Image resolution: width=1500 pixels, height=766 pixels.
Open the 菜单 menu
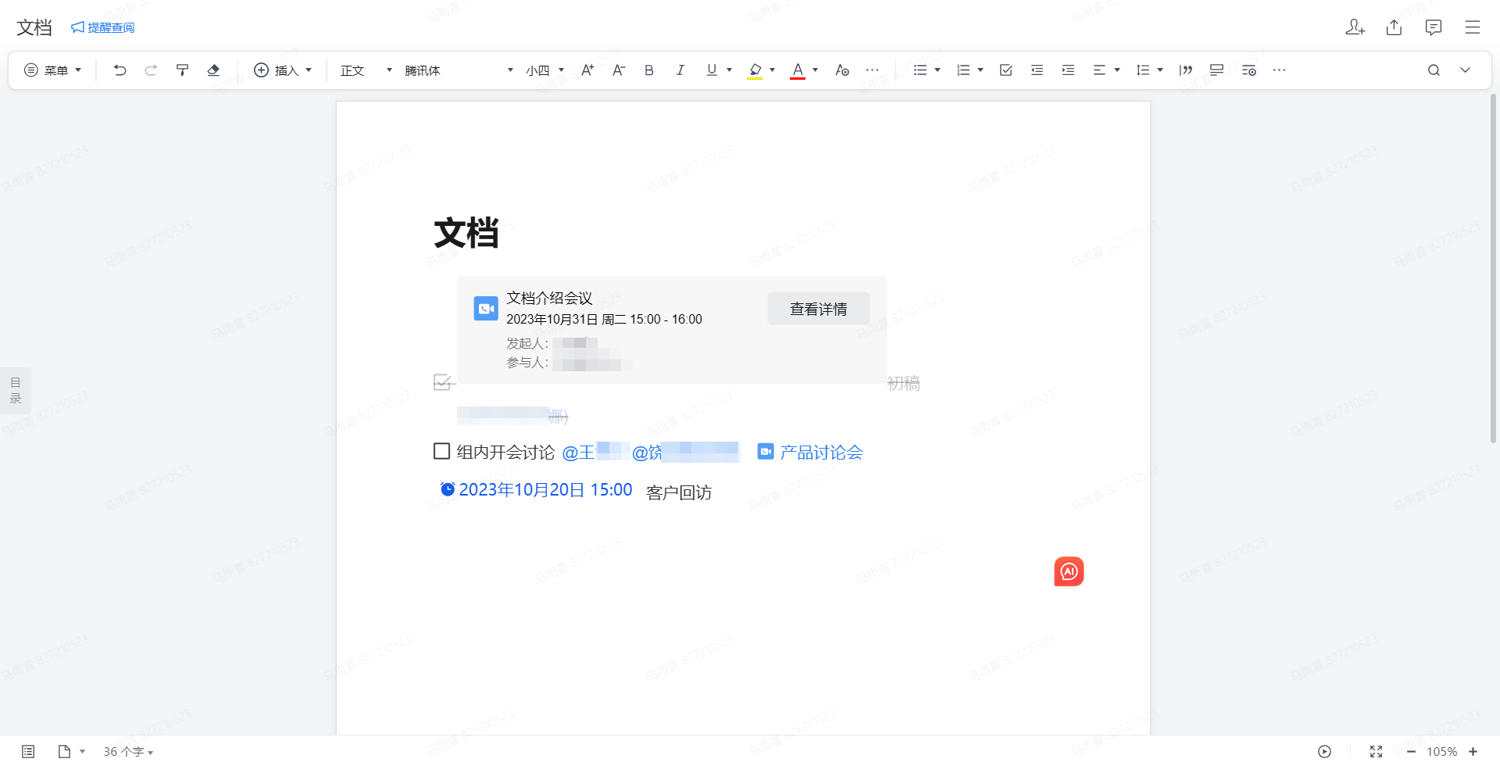coord(53,70)
